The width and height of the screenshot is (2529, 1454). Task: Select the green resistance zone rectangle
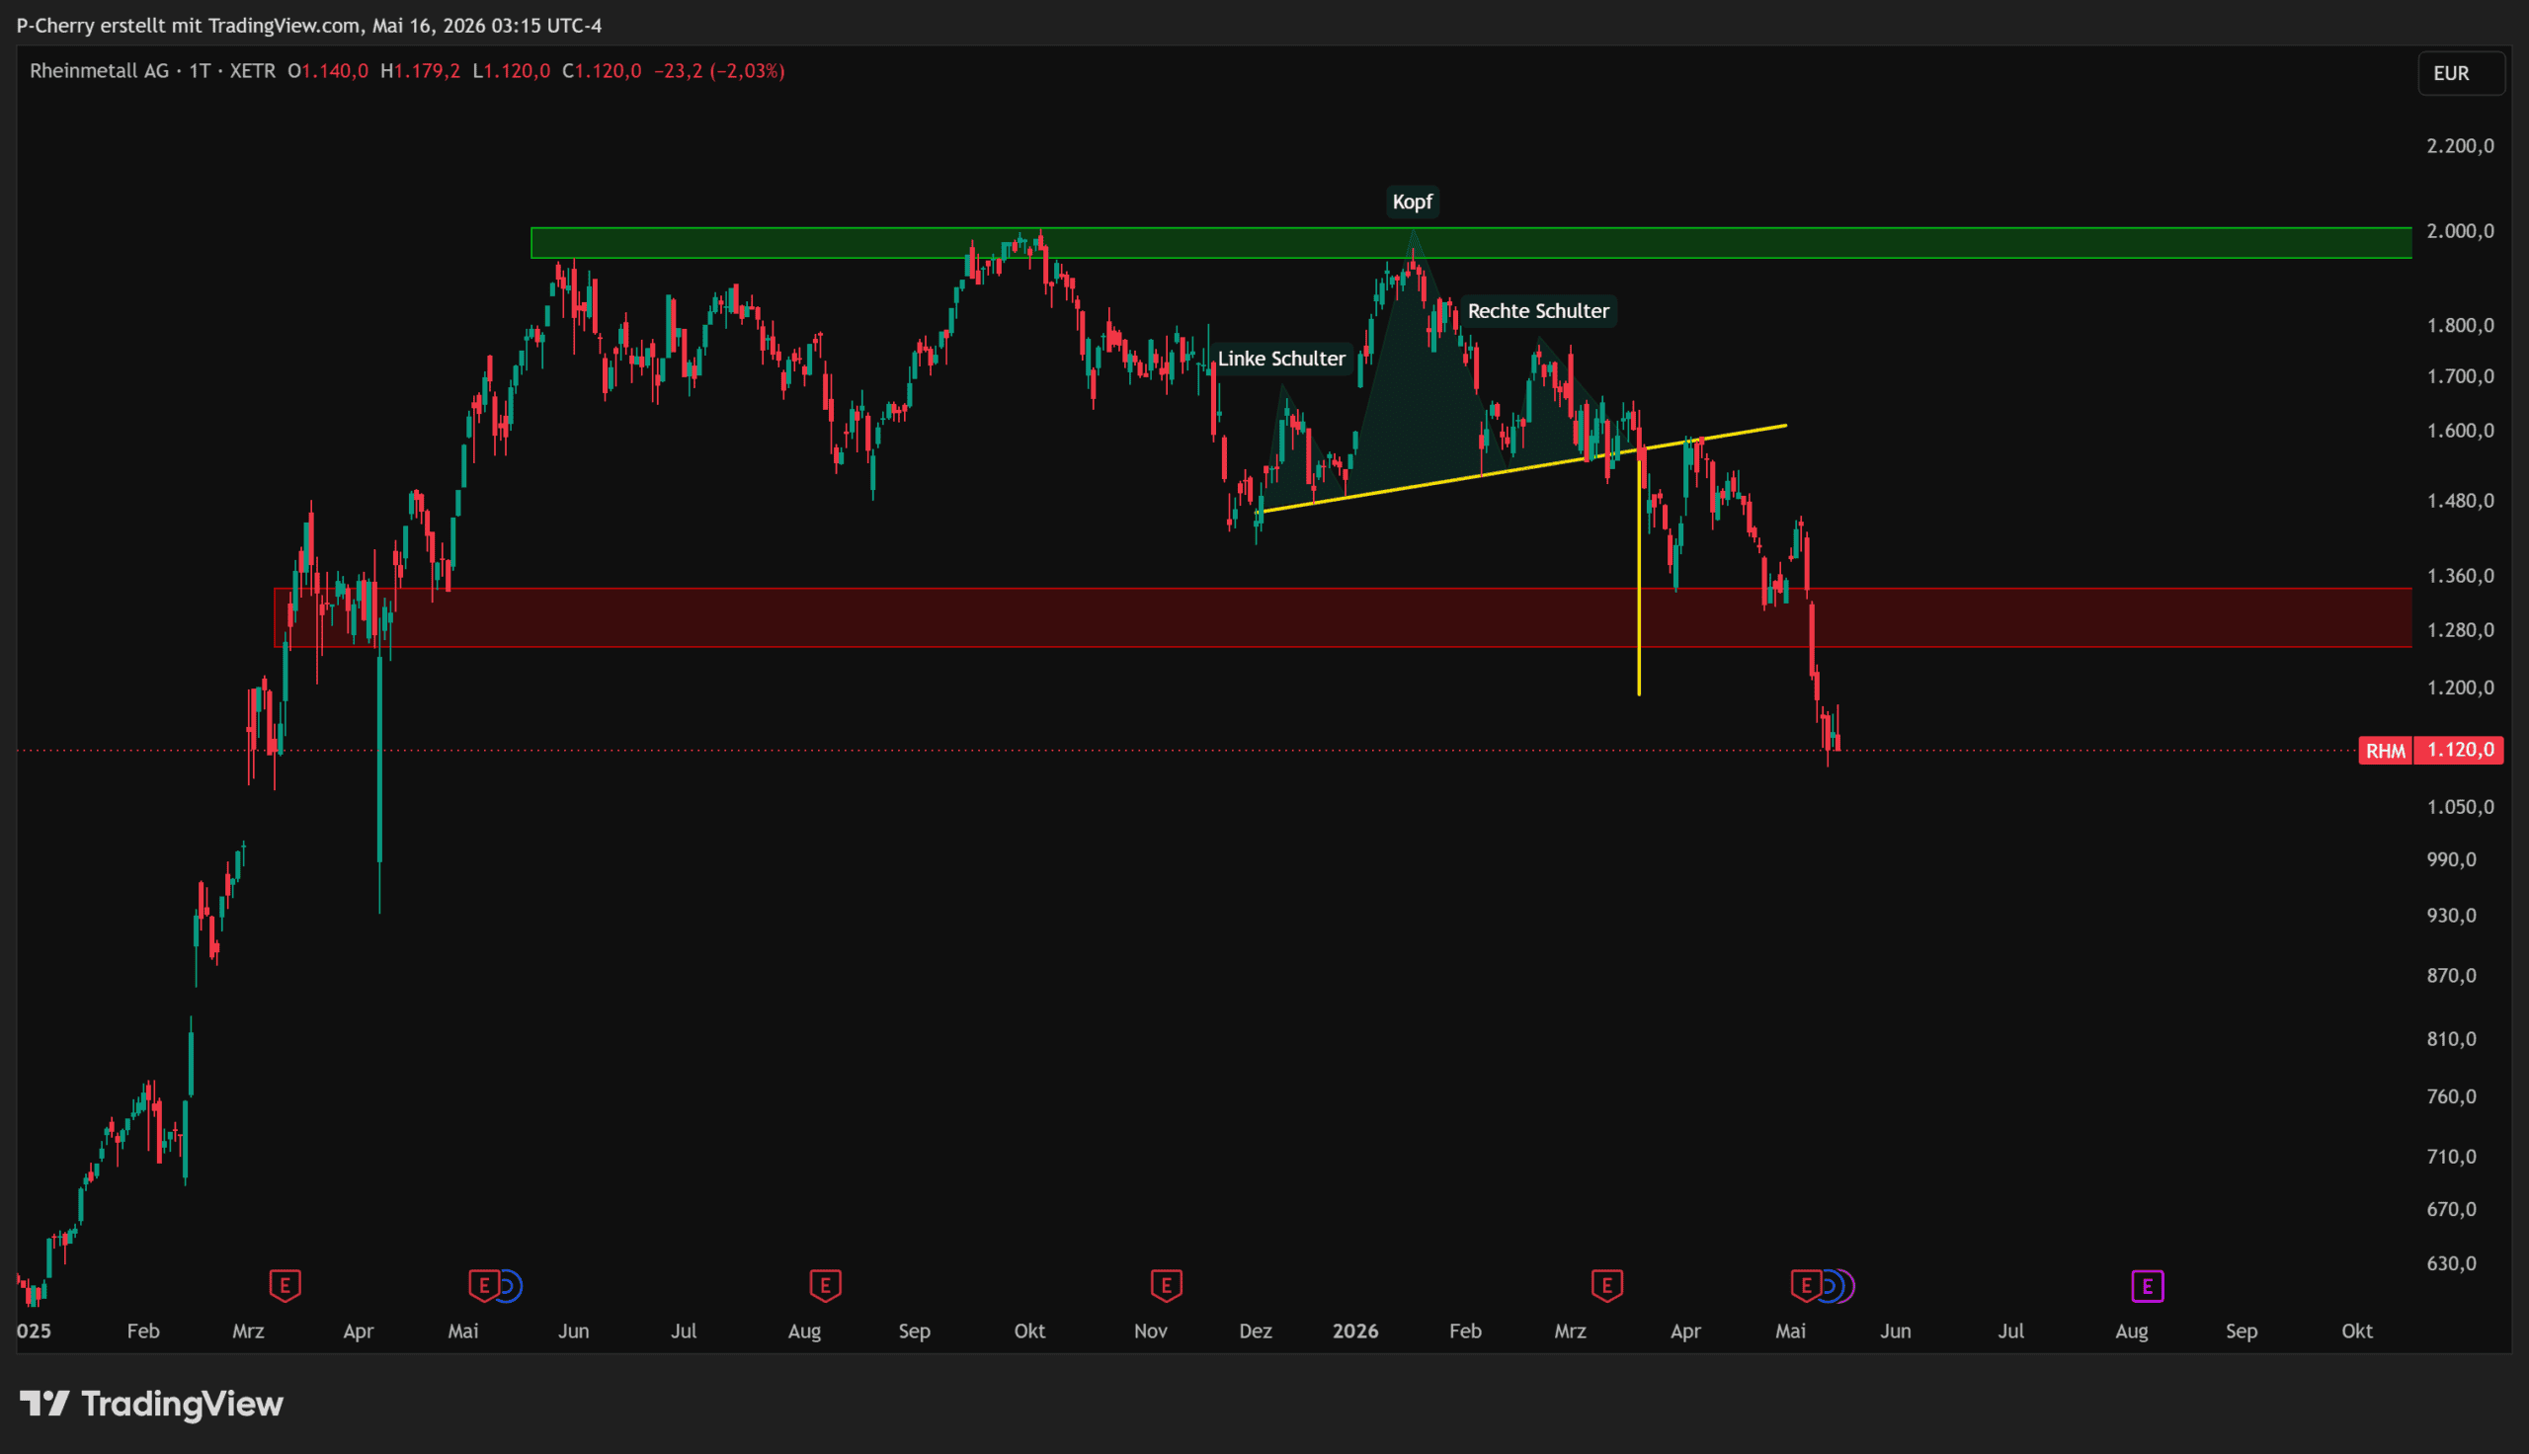(1471, 243)
